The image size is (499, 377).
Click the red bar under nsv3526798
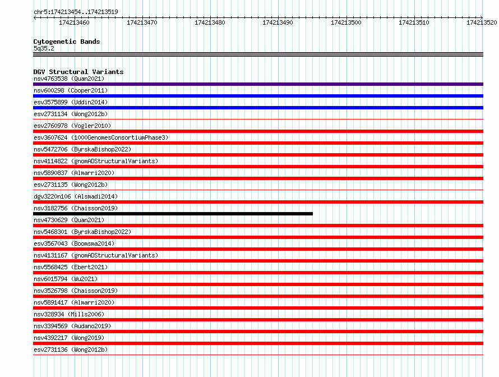(258, 296)
